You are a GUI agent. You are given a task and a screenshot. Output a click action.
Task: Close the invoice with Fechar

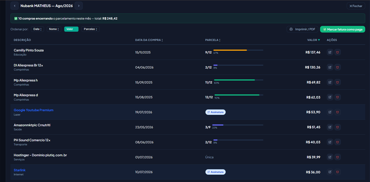(x=356, y=6)
